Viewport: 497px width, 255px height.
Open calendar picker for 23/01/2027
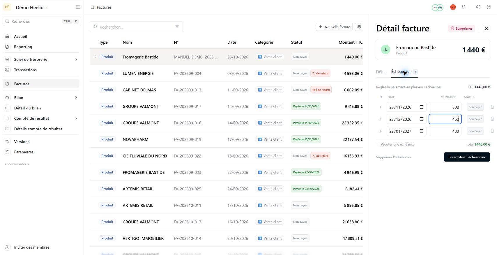pos(421,131)
